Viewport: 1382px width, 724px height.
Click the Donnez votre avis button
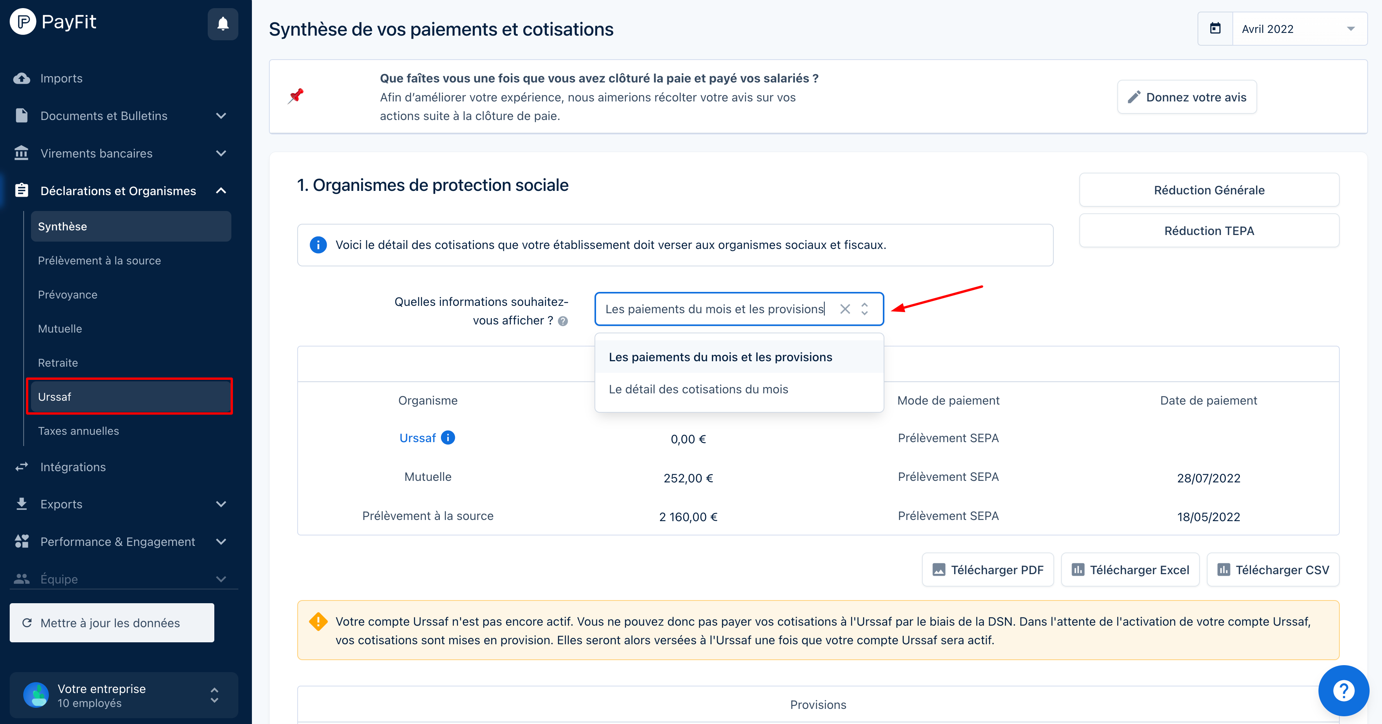tap(1187, 97)
